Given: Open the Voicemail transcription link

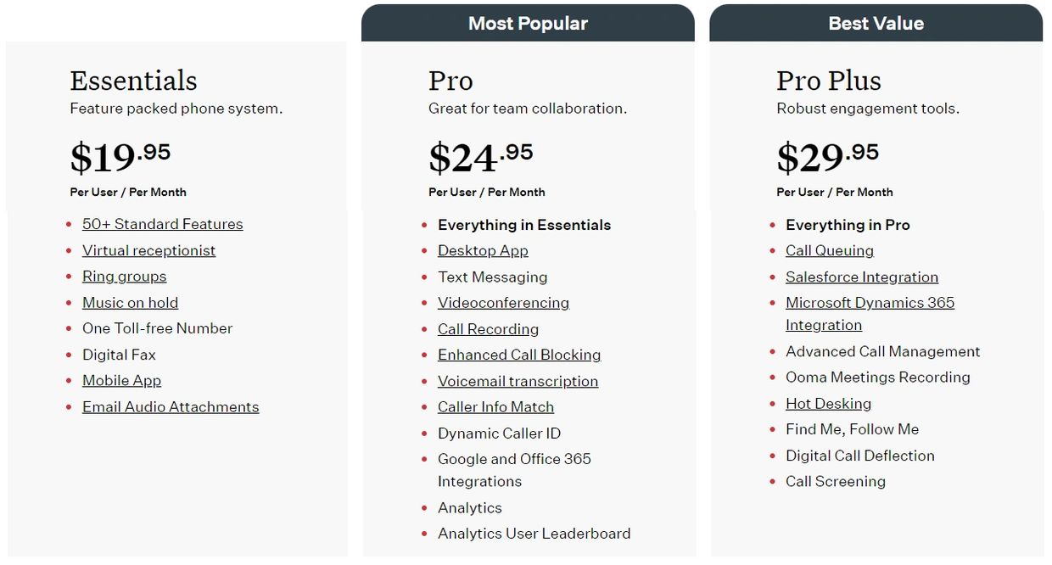Looking at the screenshot, I should 518,381.
